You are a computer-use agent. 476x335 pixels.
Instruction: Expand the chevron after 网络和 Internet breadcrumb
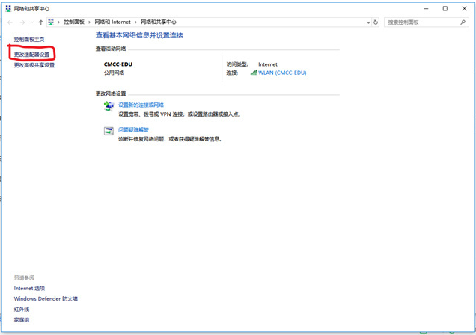coord(135,22)
